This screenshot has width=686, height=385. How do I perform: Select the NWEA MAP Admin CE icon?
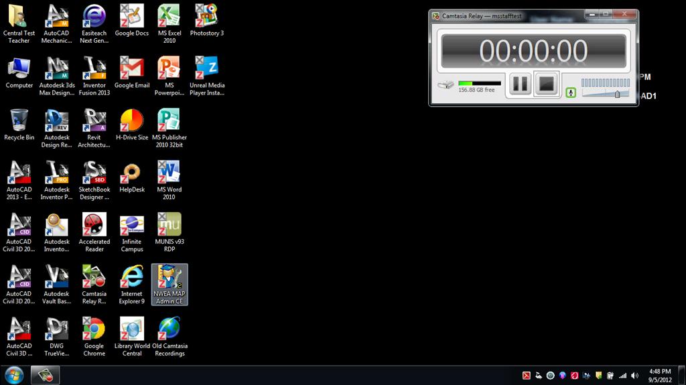tap(169, 285)
